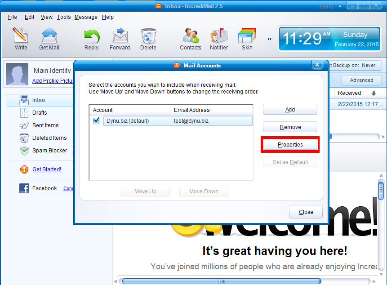Click the Backup on: Never label
This screenshot has width=387, height=285.
353,65
